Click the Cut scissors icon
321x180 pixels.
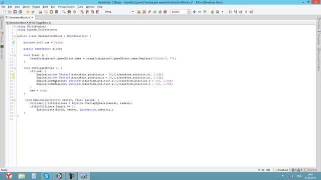click(x=41, y=12)
